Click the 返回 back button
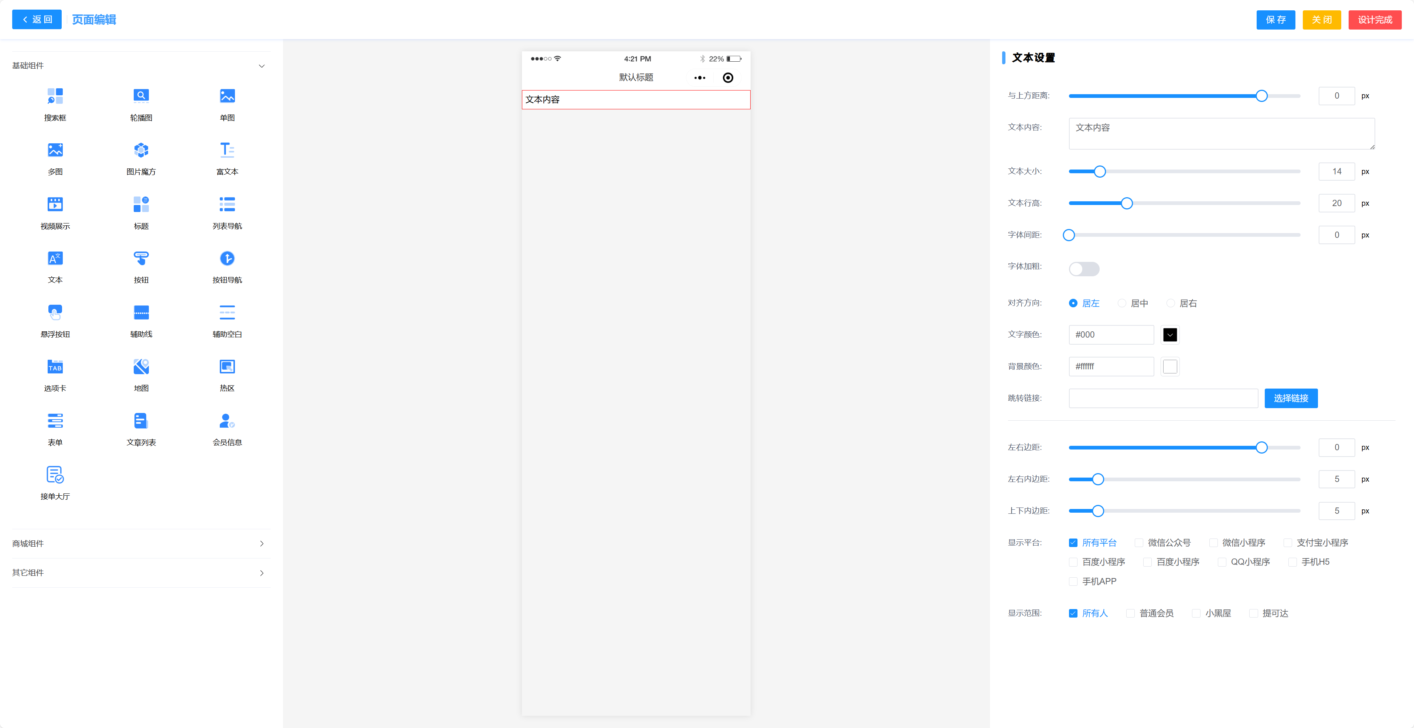The width and height of the screenshot is (1414, 728). [37, 20]
